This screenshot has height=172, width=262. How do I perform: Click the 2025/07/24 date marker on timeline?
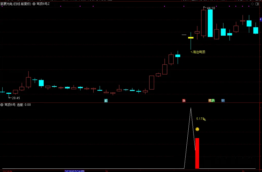(74, 171)
